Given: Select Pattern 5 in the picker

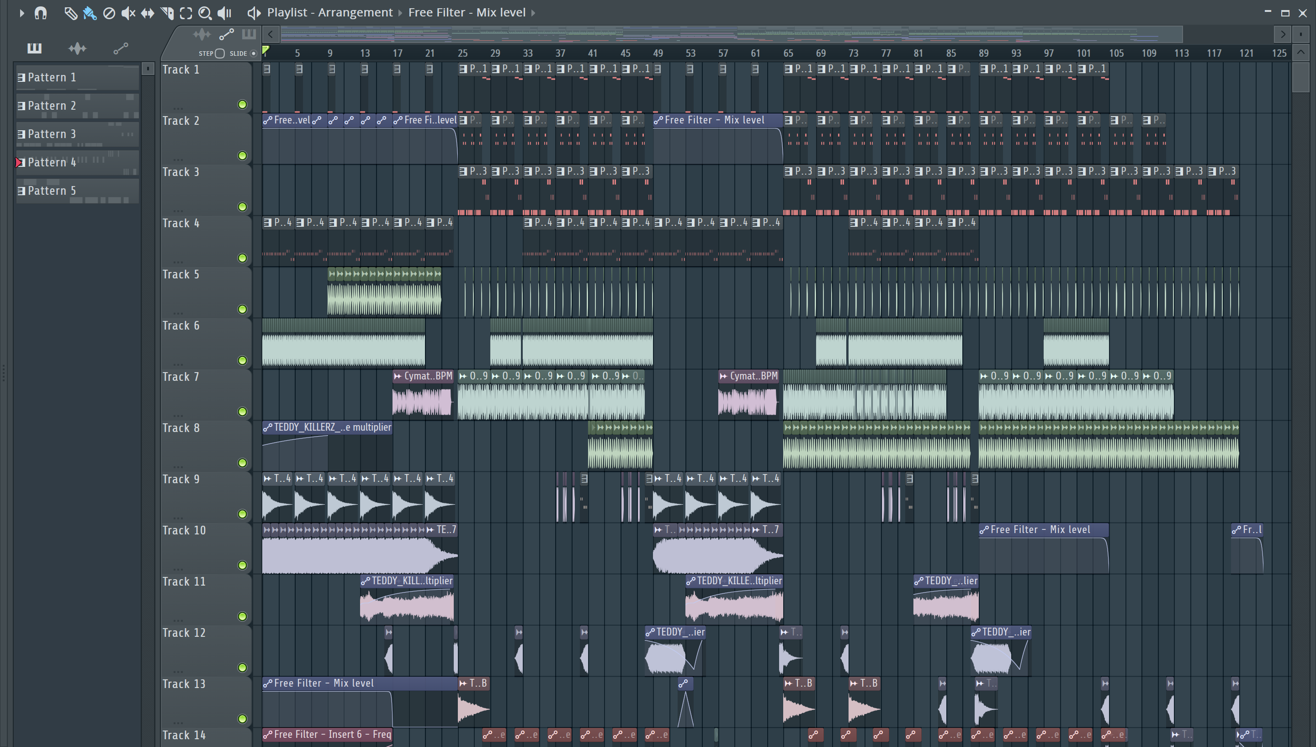Looking at the screenshot, I should (77, 190).
